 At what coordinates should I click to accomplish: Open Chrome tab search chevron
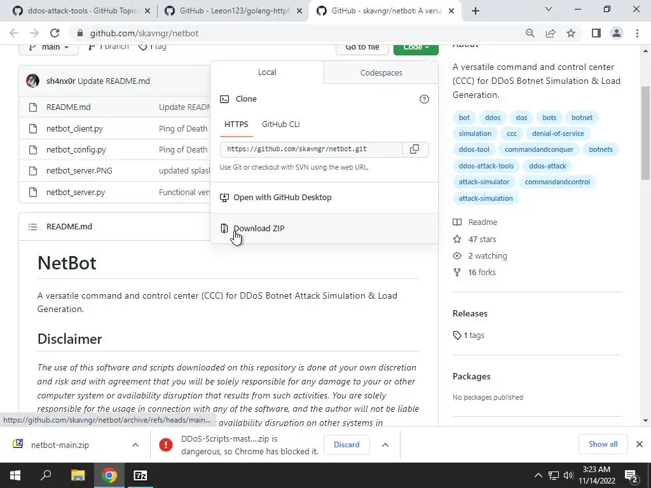coord(549,9)
